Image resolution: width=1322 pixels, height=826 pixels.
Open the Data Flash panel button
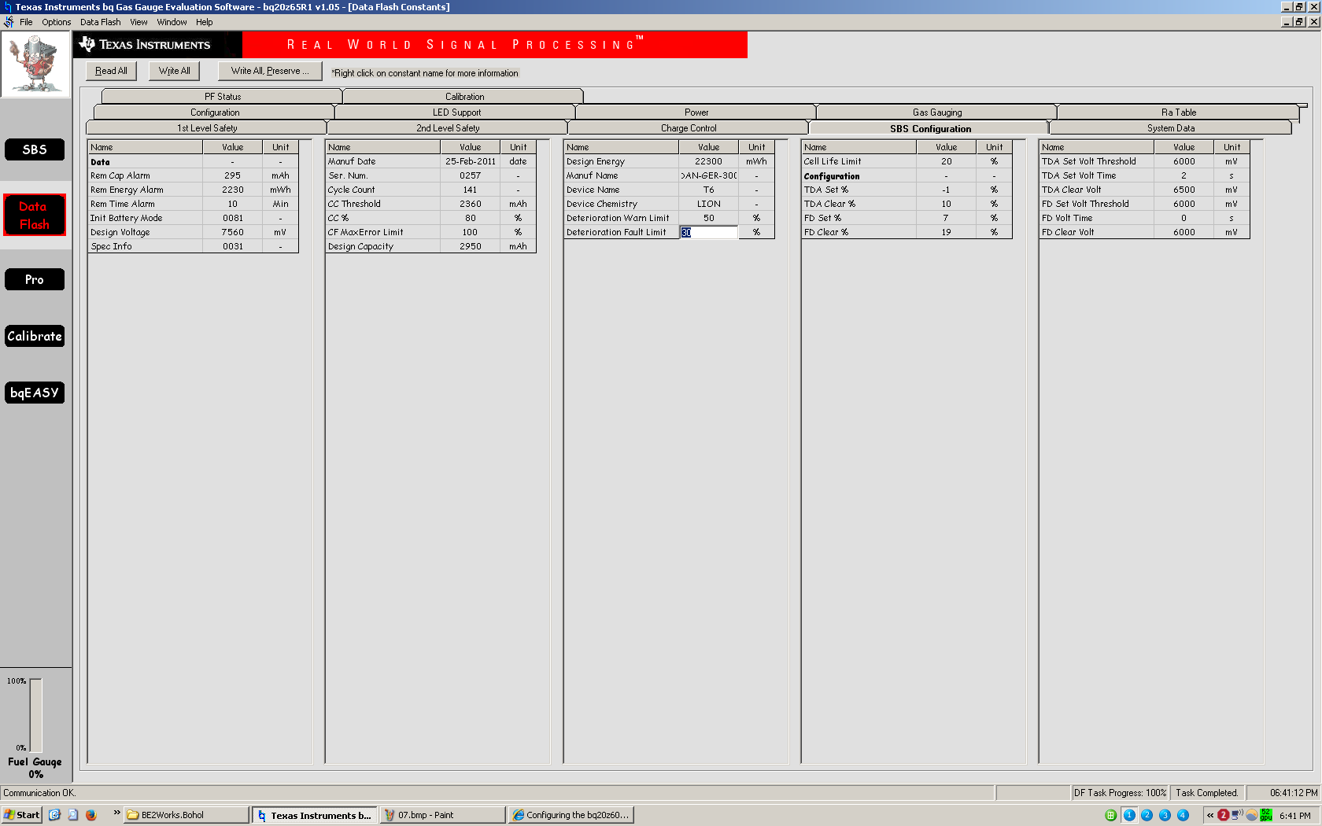tap(35, 215)
